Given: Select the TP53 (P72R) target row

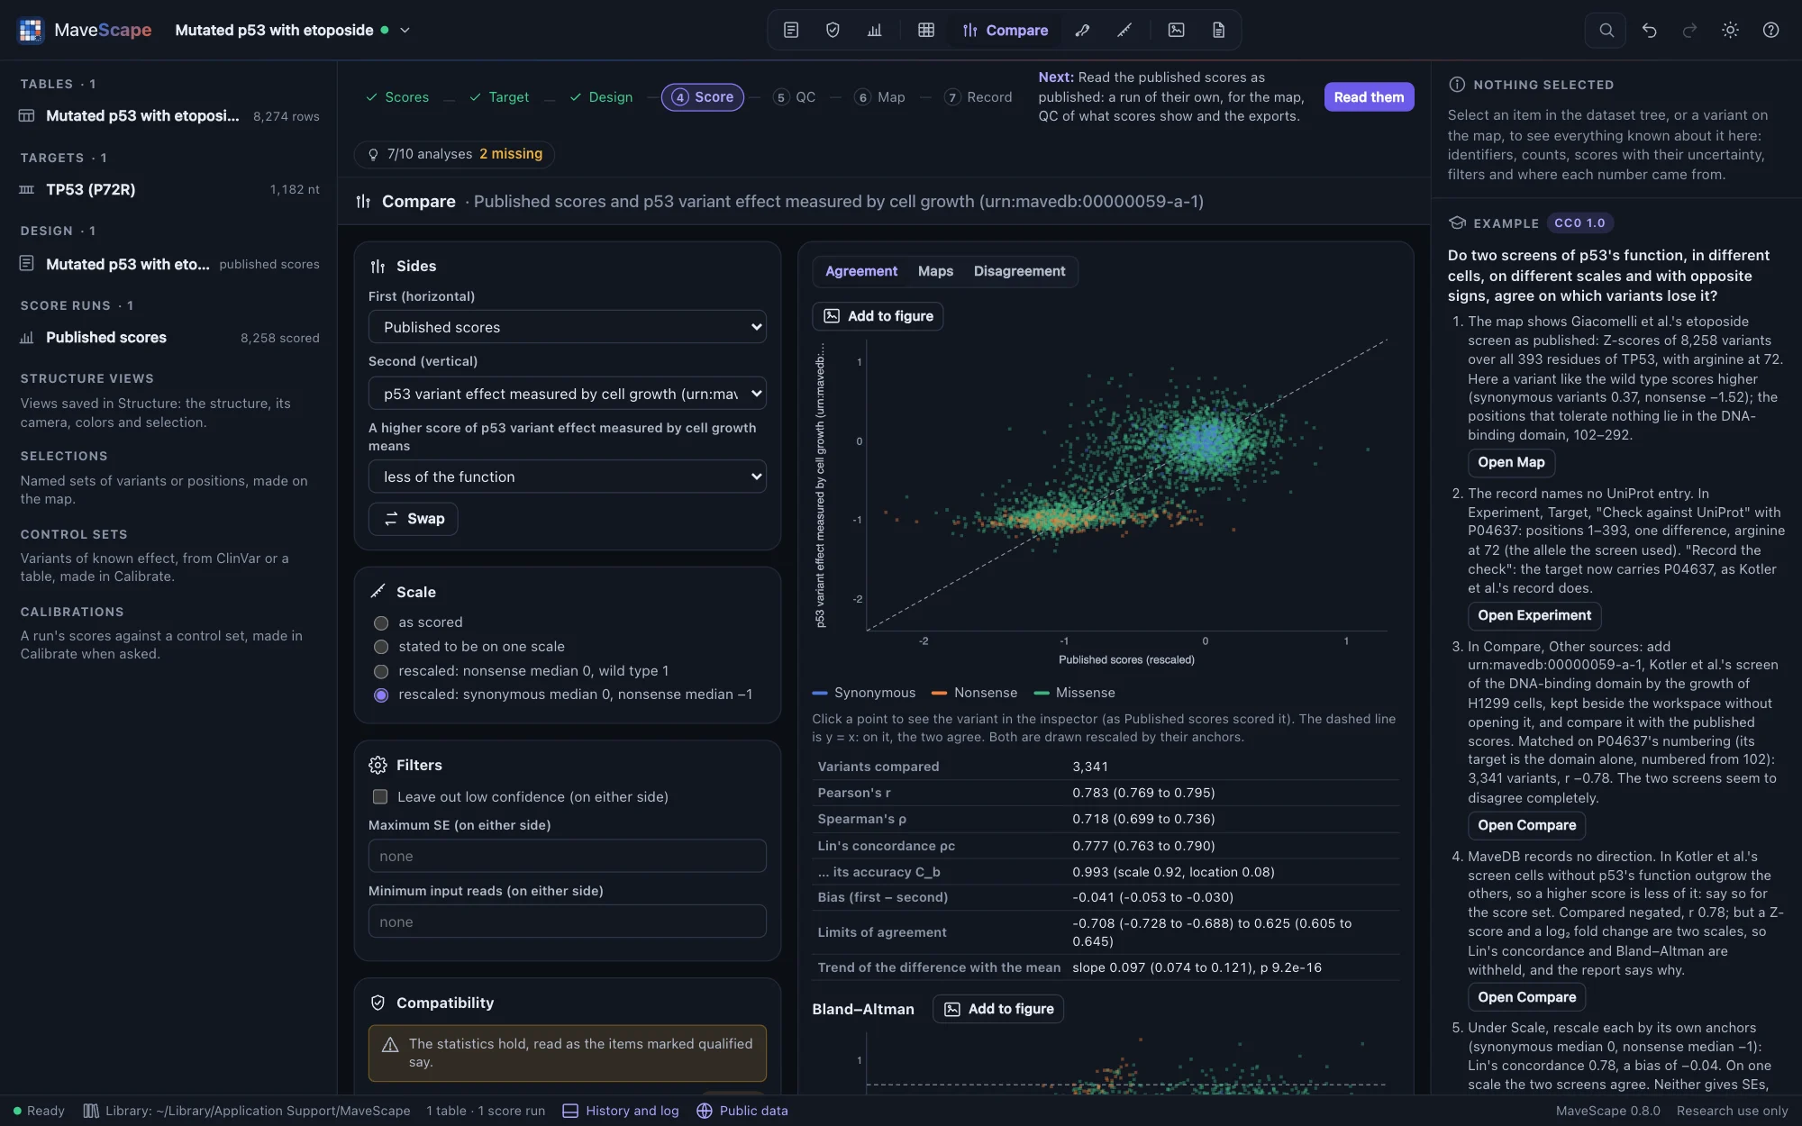Looking at the screenshot, I should 169,189.
